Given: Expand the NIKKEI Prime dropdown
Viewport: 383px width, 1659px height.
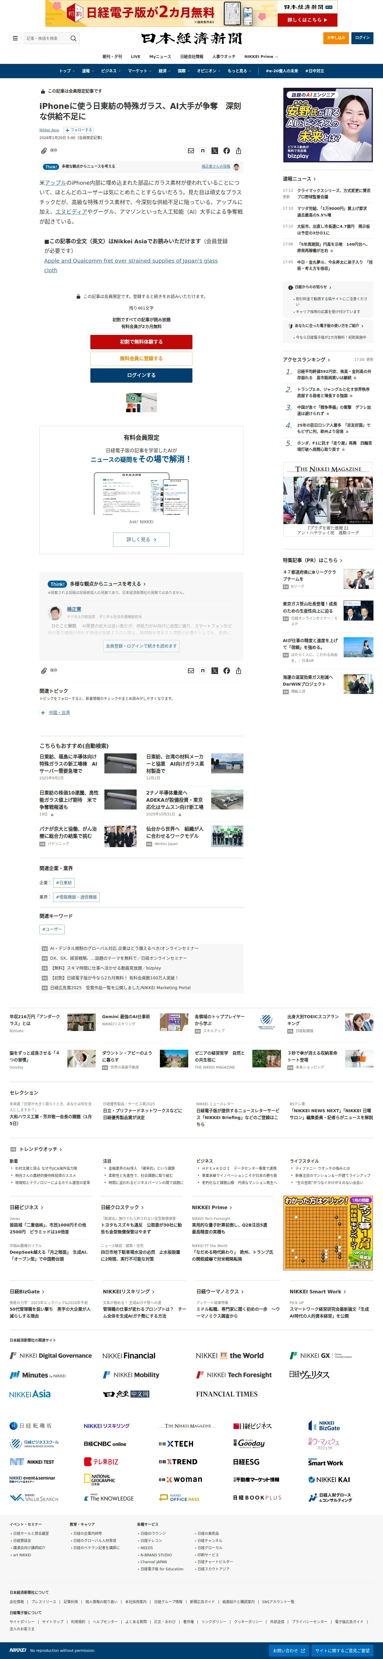Looking at the screenshot, I should tap(261, 57).
